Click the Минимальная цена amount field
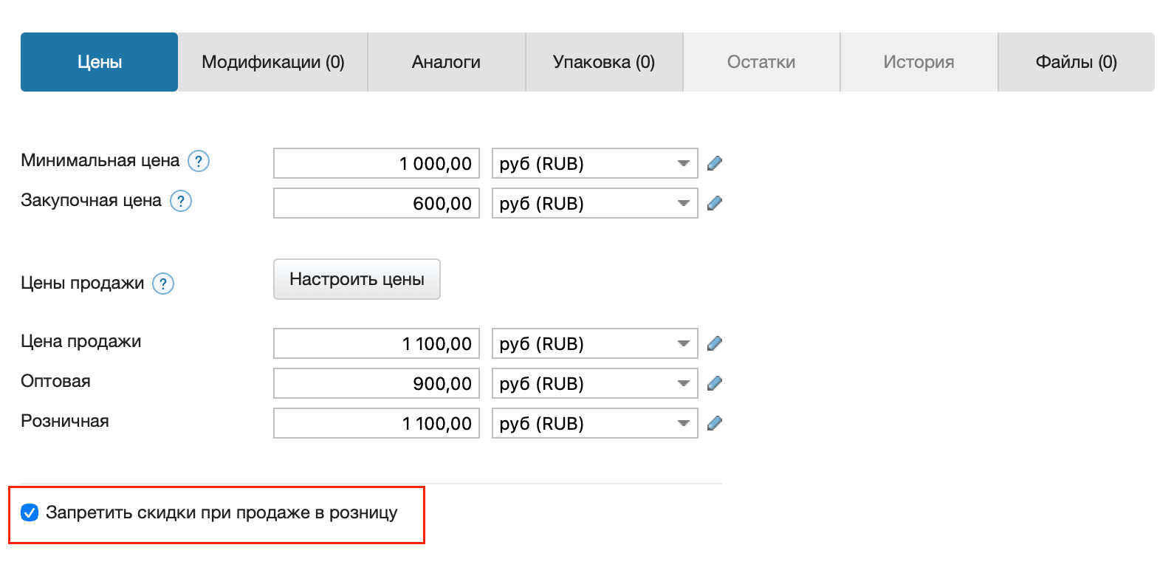1174x573 pixels. [376, 163]
